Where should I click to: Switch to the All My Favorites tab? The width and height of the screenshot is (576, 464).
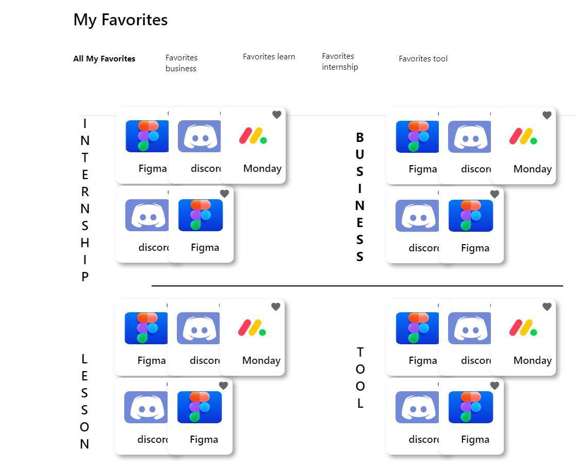[x=104, y=59]
